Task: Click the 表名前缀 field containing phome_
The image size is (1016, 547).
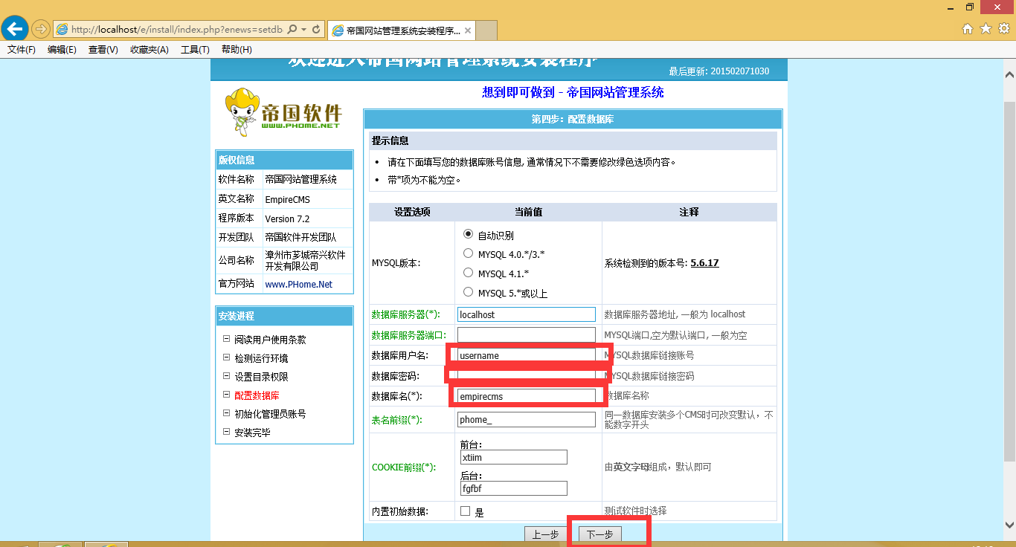Action: click(527, 420)
